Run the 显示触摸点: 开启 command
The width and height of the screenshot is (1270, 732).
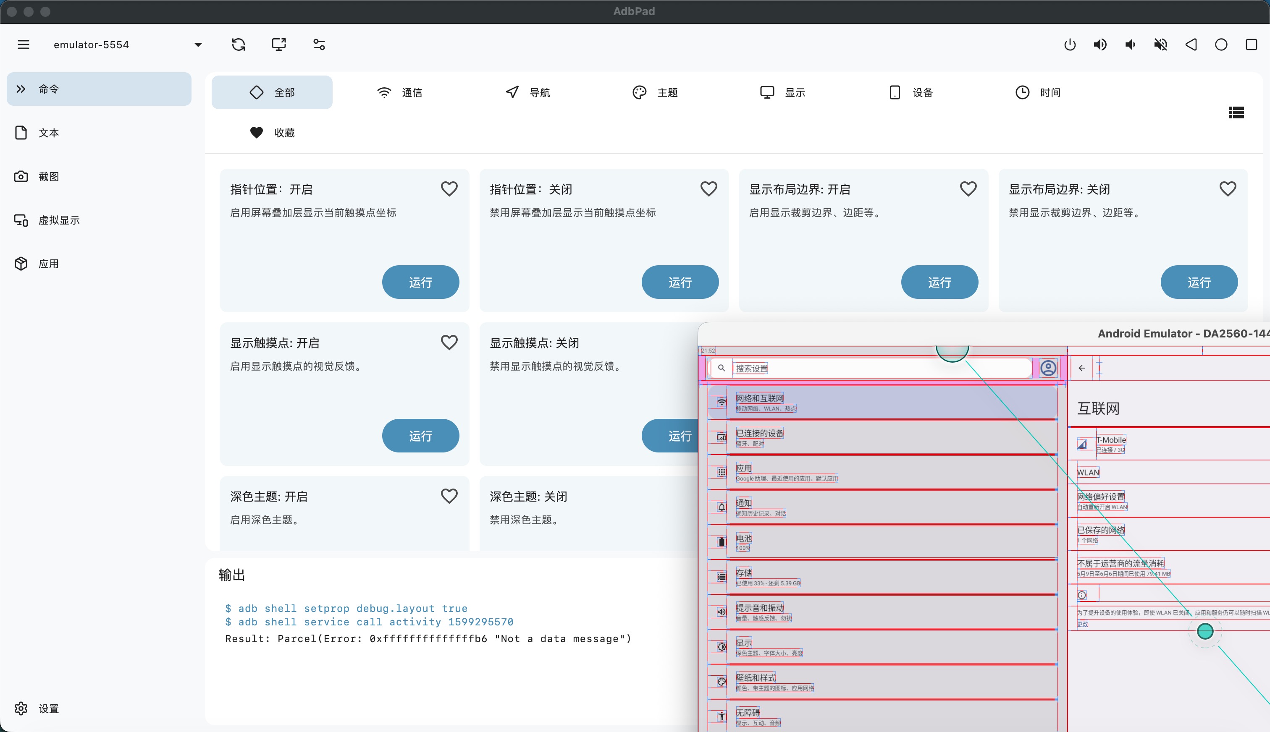click(x=420, y=435)
